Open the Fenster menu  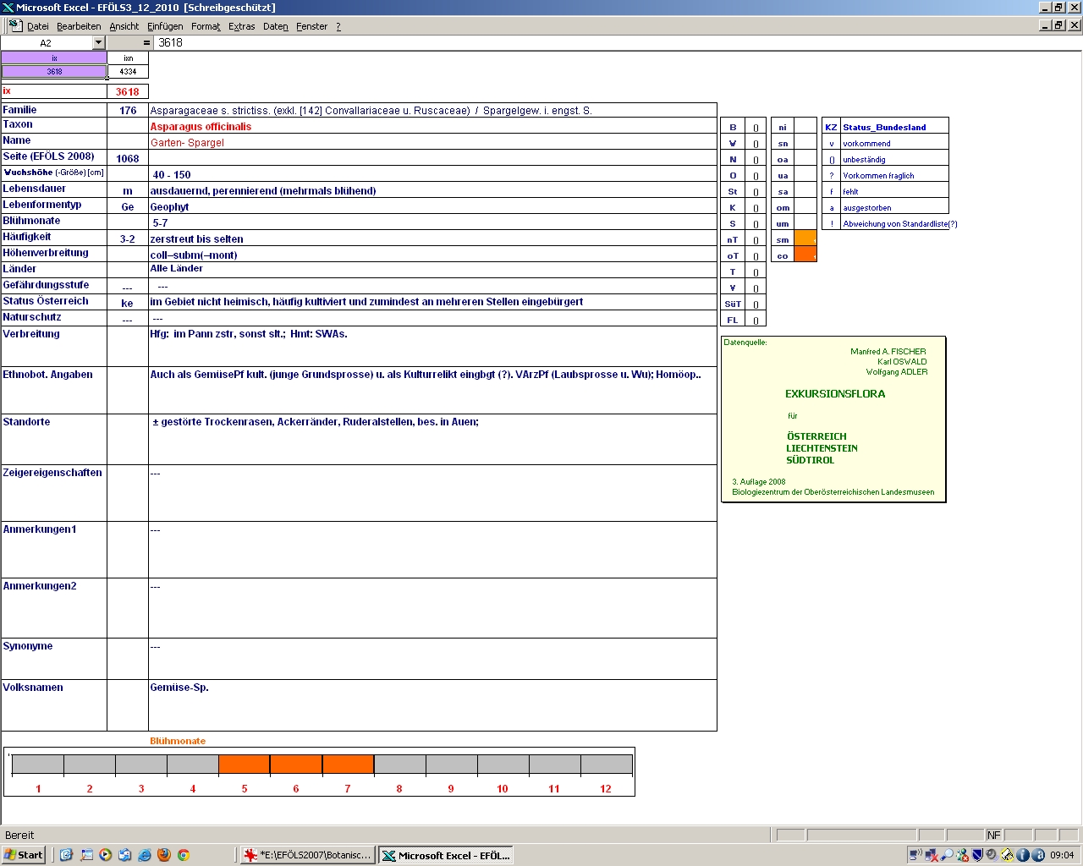312,26
